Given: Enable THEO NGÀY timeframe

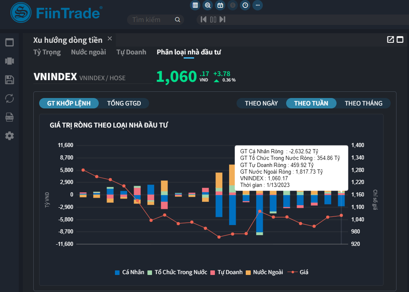Looking at the screenshot, I should point(261,103).
